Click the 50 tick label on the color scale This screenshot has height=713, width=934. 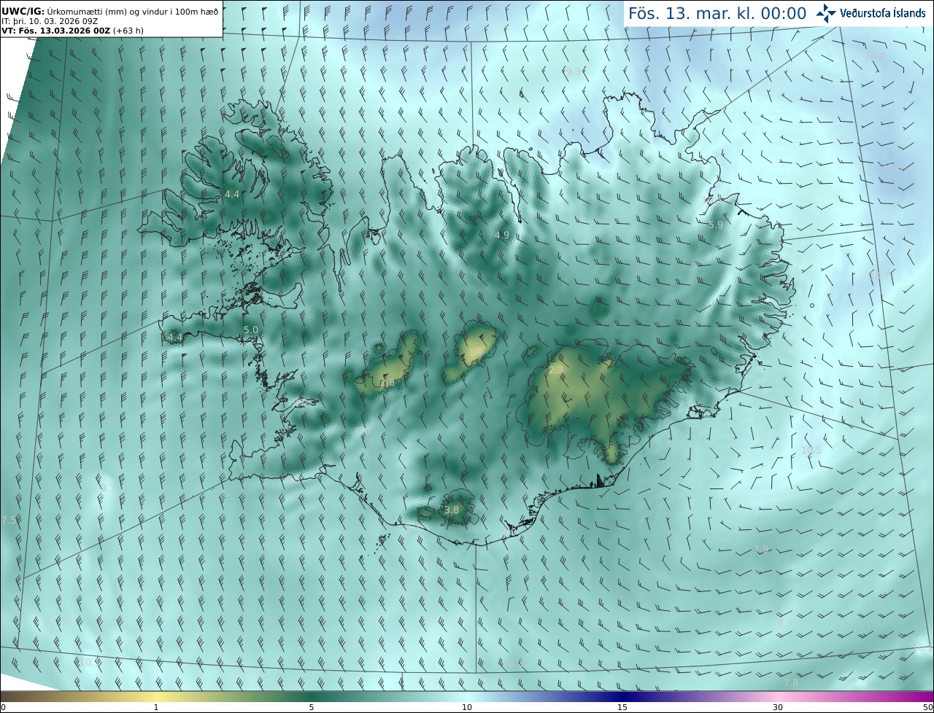point(927,707)
